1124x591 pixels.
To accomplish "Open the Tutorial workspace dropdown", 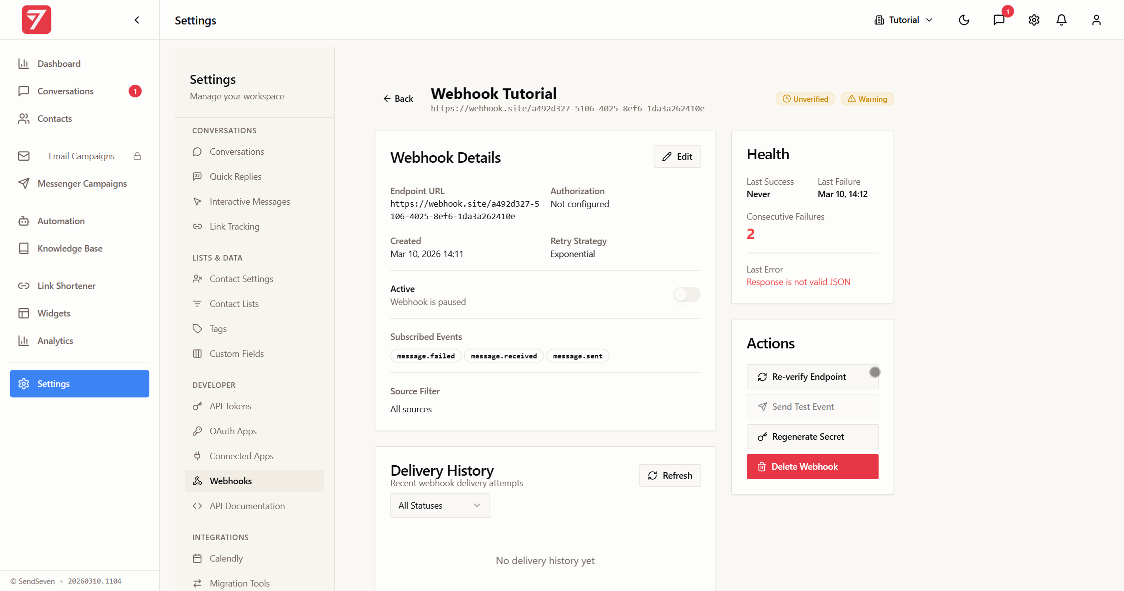I will [904, 20].
